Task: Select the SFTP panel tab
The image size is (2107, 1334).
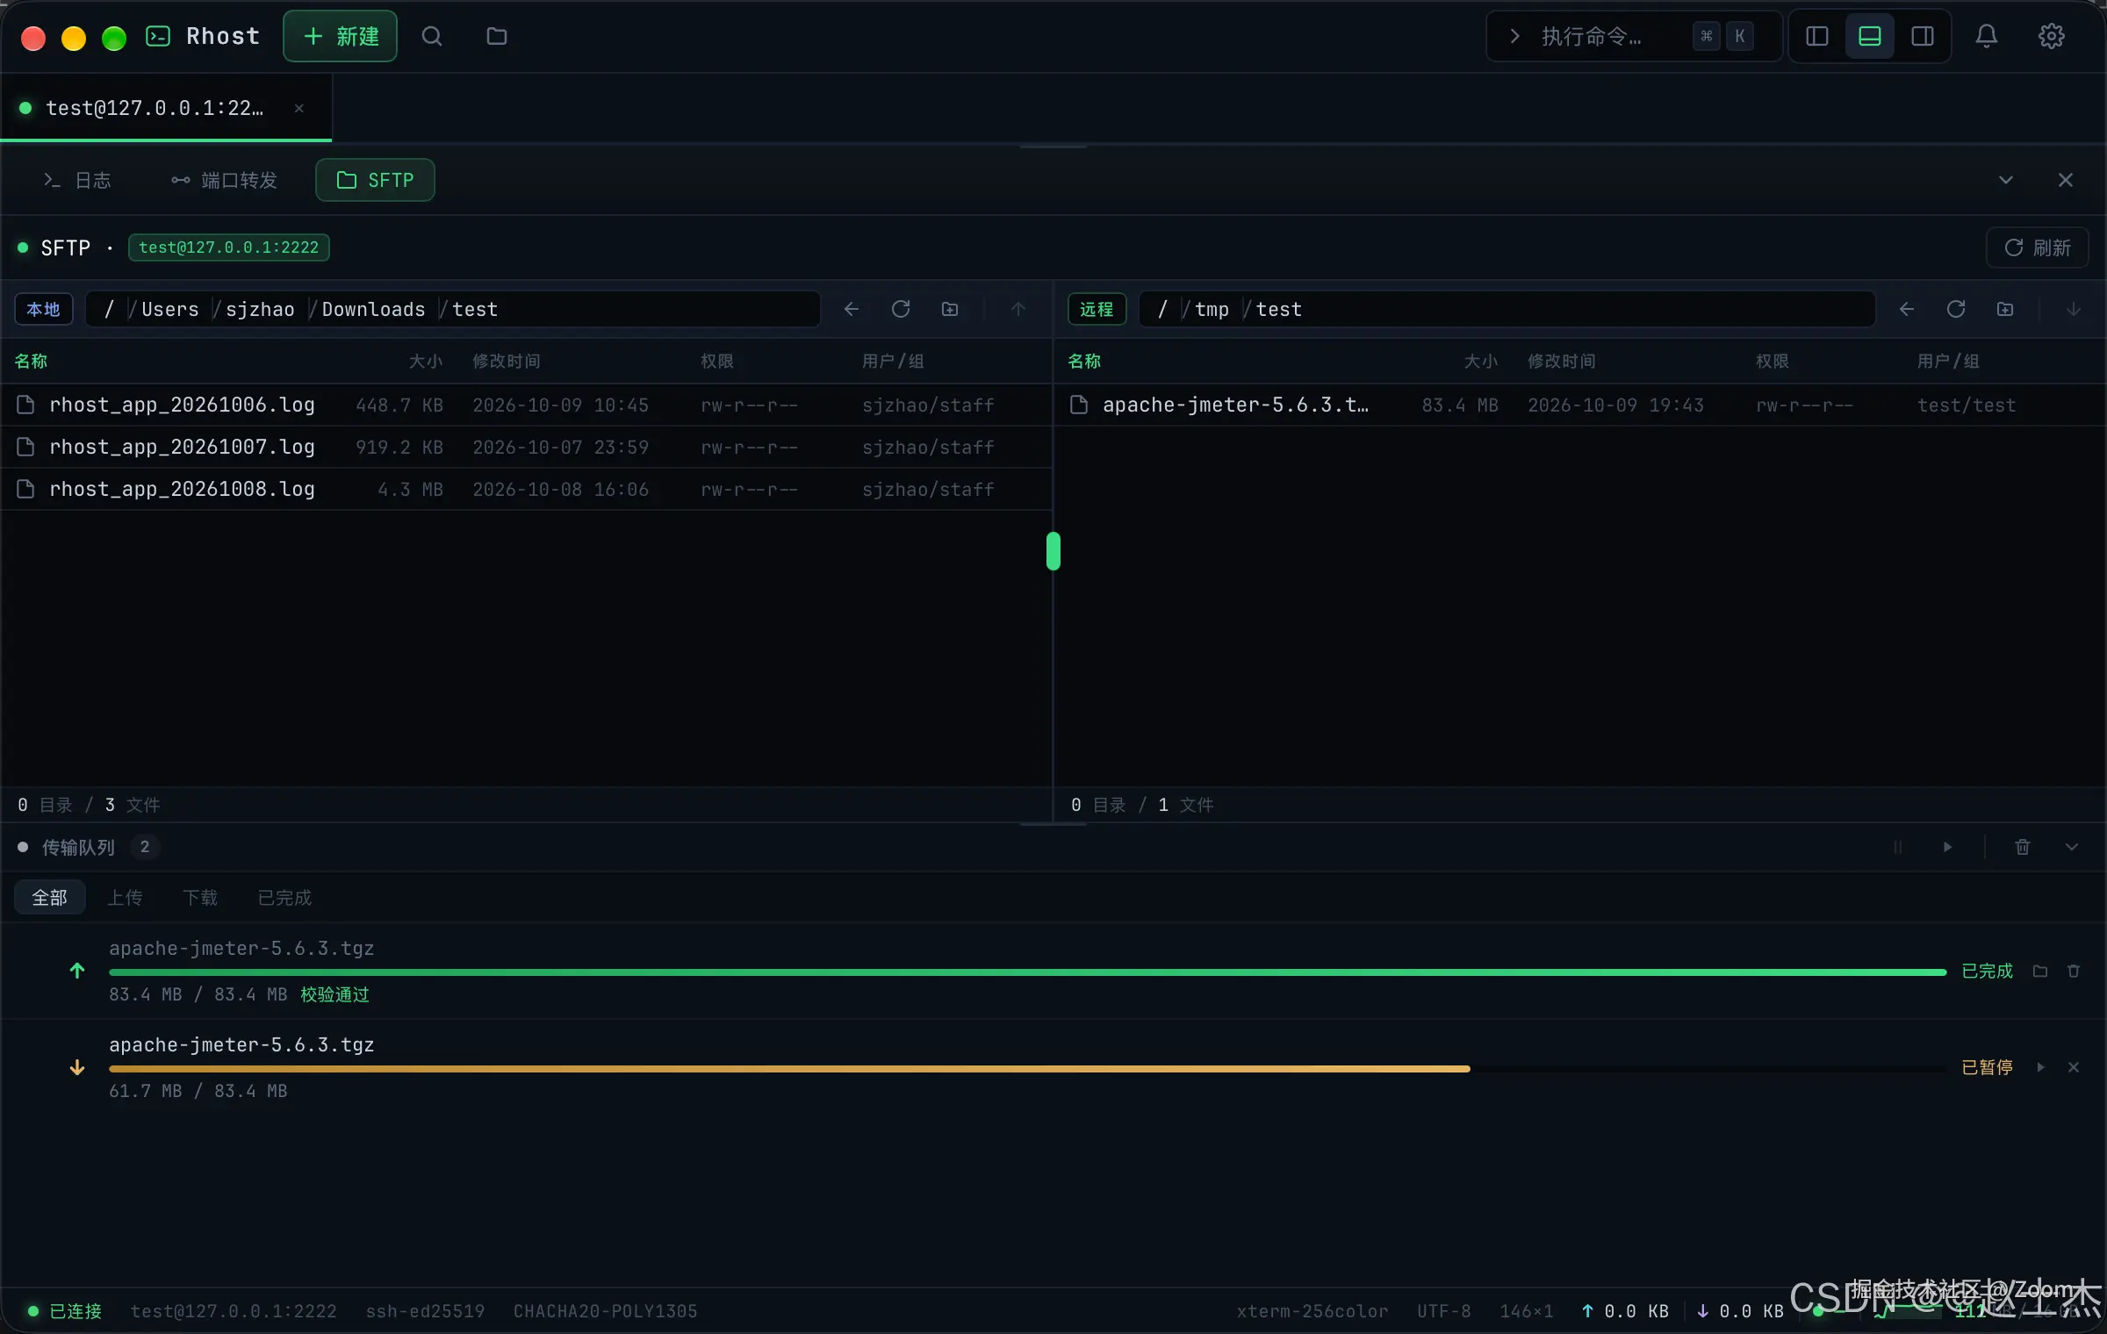Action: (375, 180)
